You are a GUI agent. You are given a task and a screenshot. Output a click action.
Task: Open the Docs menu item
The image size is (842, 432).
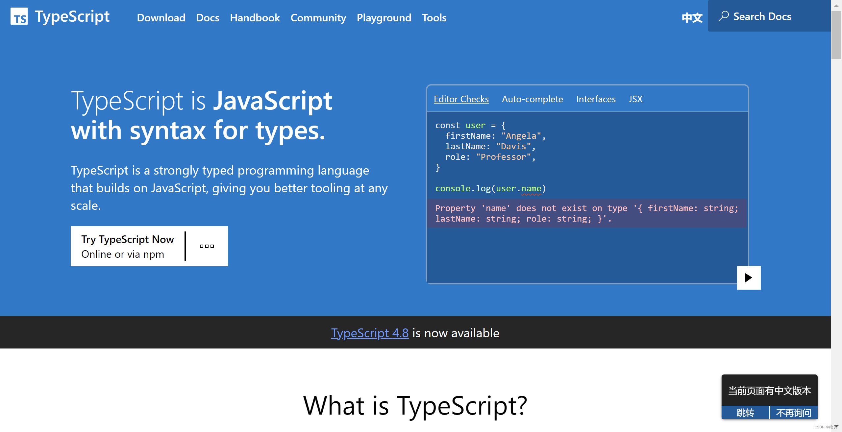(x=208, y=18)
